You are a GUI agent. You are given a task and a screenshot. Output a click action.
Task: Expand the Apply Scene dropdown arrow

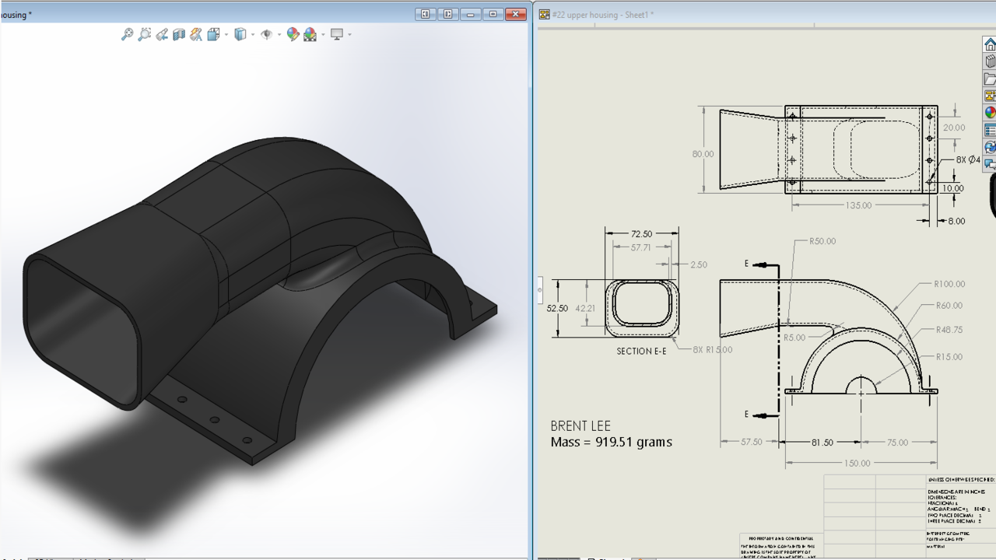pyautogui.click(x=323, y=34)
